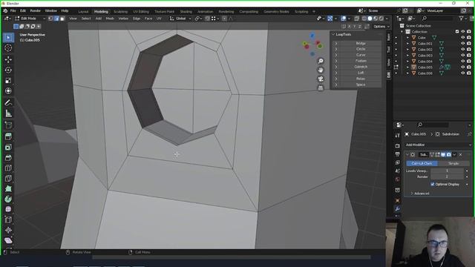Choose Simple subdivision type

(453, 163)
